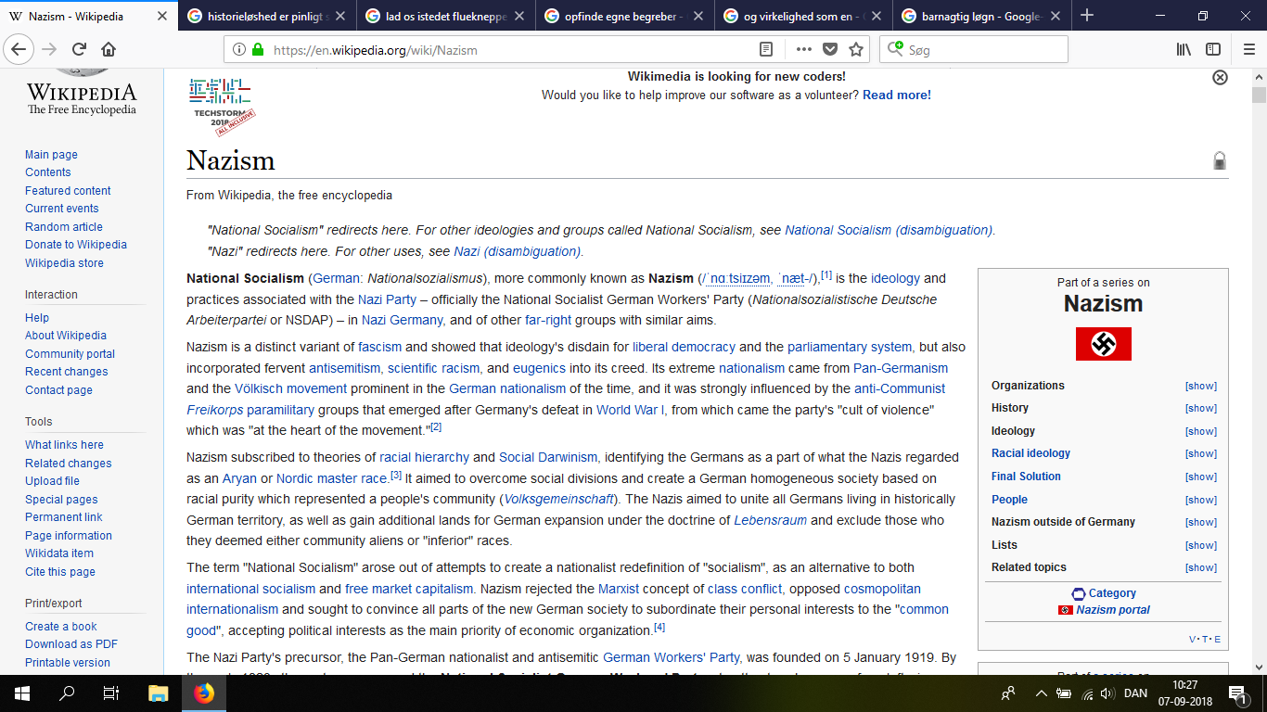Open Firefox hamburger menu
The width and height of the screenshot is (1267, 712).
click(x=1248, y=49)
